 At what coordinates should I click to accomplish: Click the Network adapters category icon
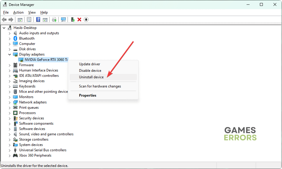15,102
